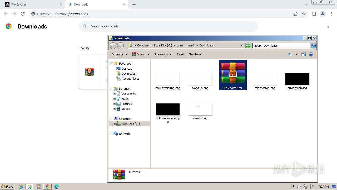
Task: Expand the Network tree node
Action: click(112, 134)
